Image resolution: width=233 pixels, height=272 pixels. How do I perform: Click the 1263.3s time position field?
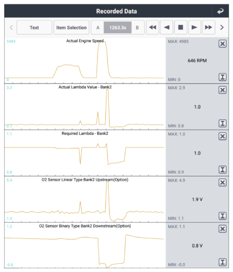coord(118,28)
